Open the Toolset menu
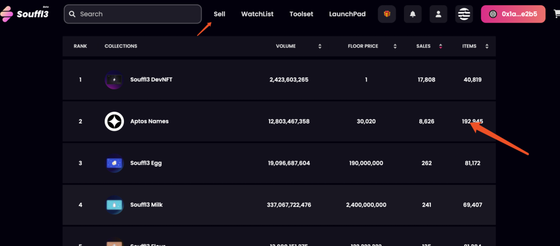The image size is (560, 246). (301, 14)
